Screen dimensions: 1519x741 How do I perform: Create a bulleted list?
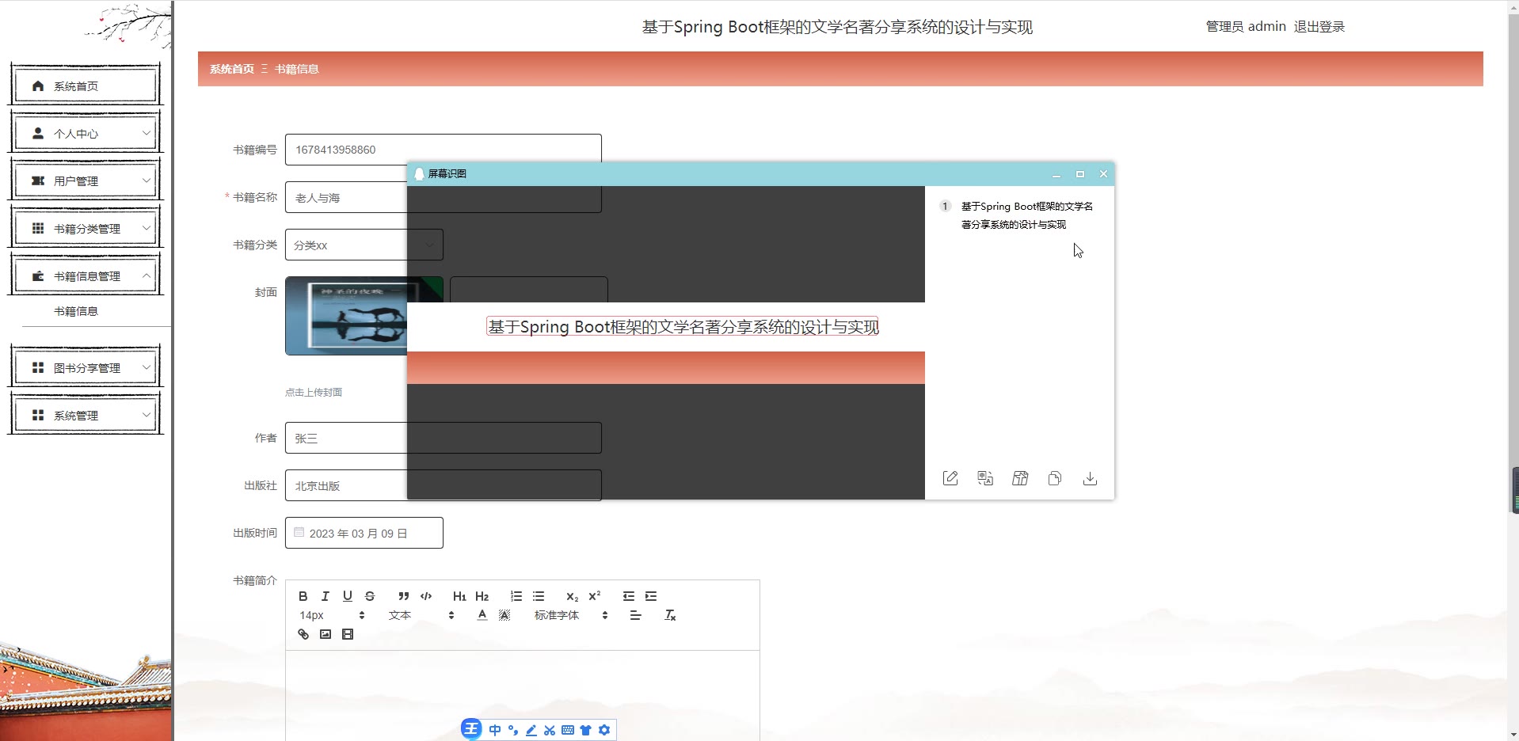tap(539, 596)
